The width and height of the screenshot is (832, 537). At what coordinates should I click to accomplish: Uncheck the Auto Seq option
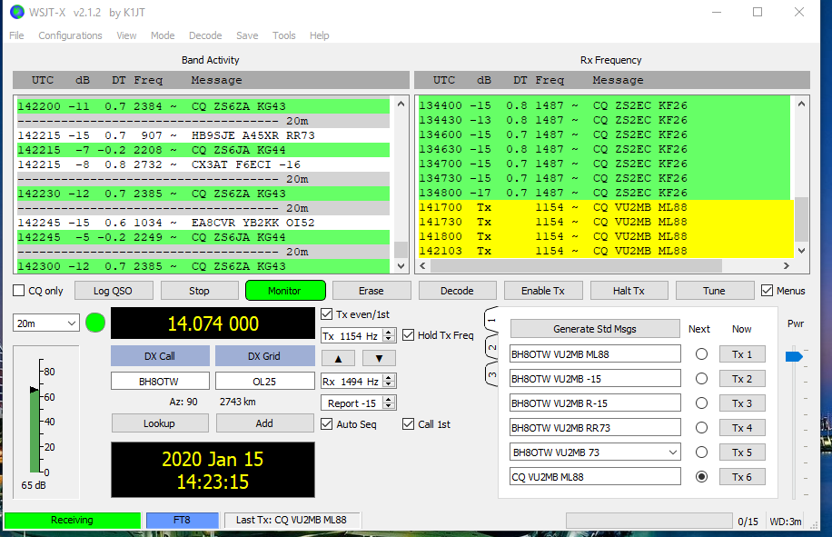[x=327, y=424]
